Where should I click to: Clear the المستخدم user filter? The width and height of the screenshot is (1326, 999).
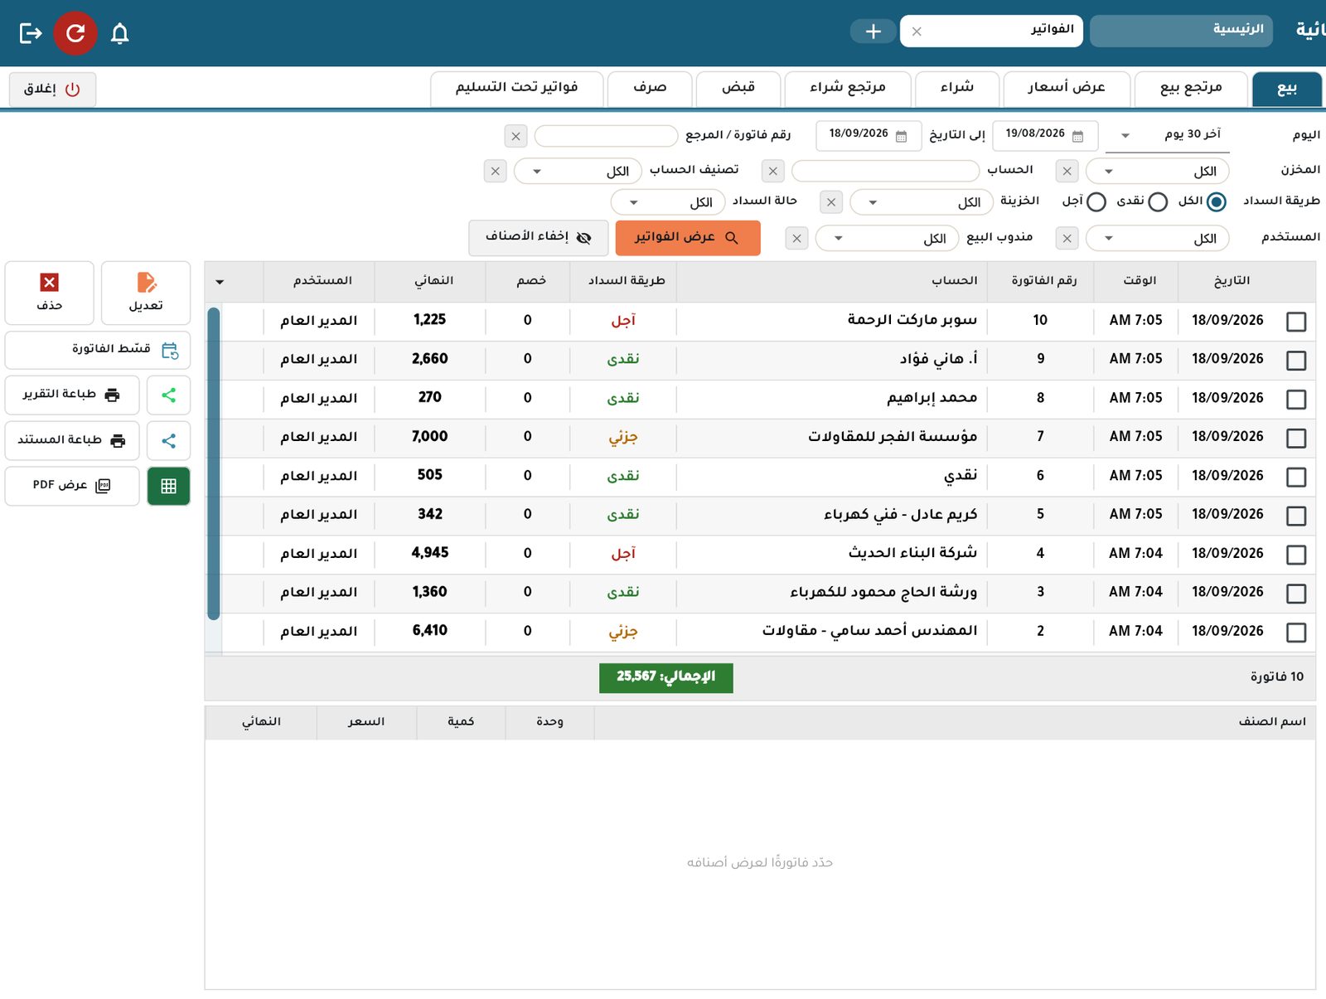click(1067, 238)
